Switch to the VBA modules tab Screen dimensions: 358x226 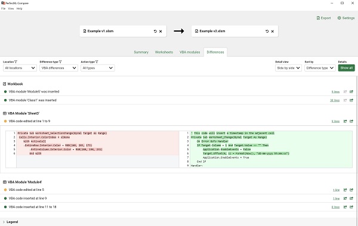[190, 52]
